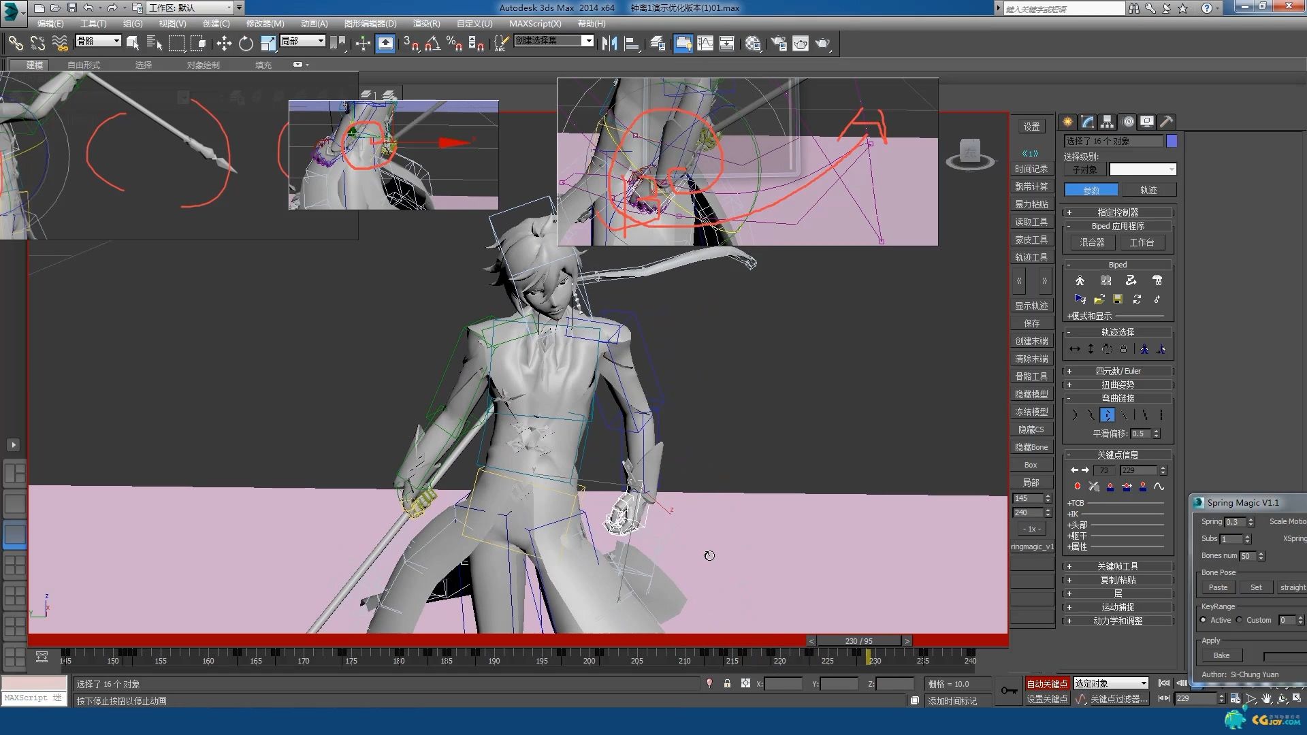Click the 混合器 (Mixer) button
Screen dimensions: 1307x735
(1092, 242)
